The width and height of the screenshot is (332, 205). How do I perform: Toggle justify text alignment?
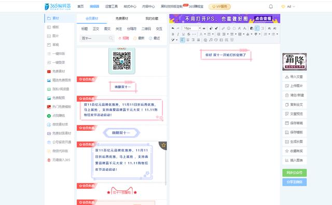coord(198,40)
